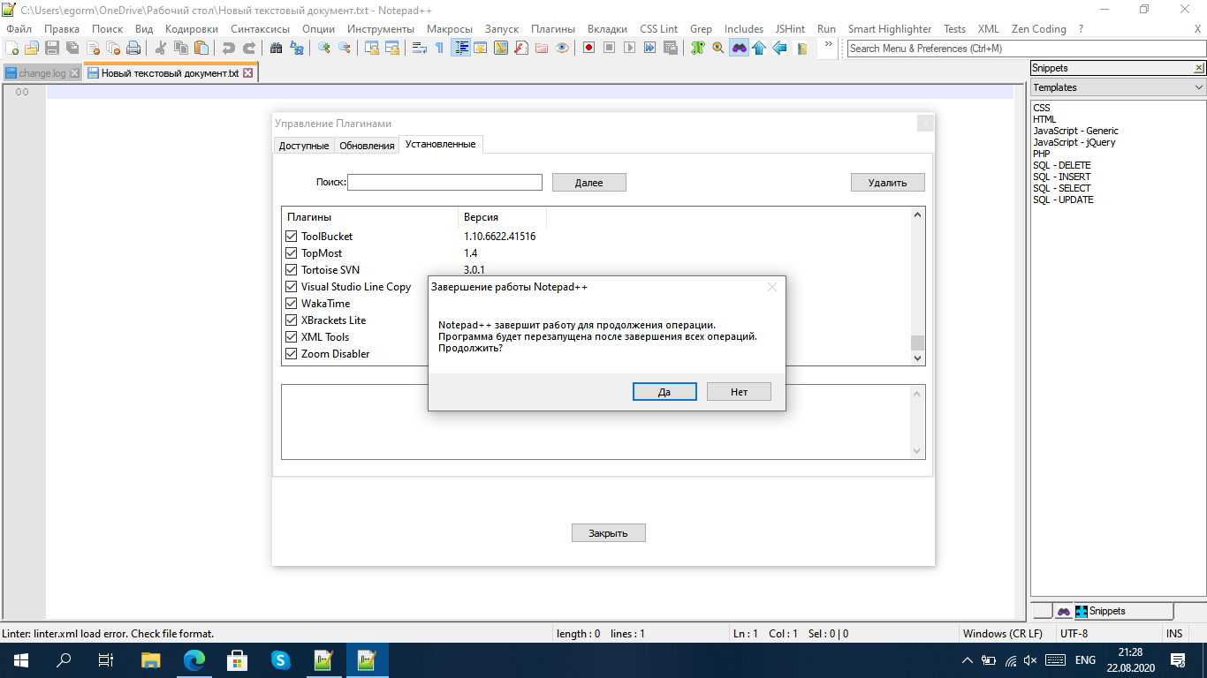
Task: Click the Save floppy disk icon
Action: click(x=52, y=48)
